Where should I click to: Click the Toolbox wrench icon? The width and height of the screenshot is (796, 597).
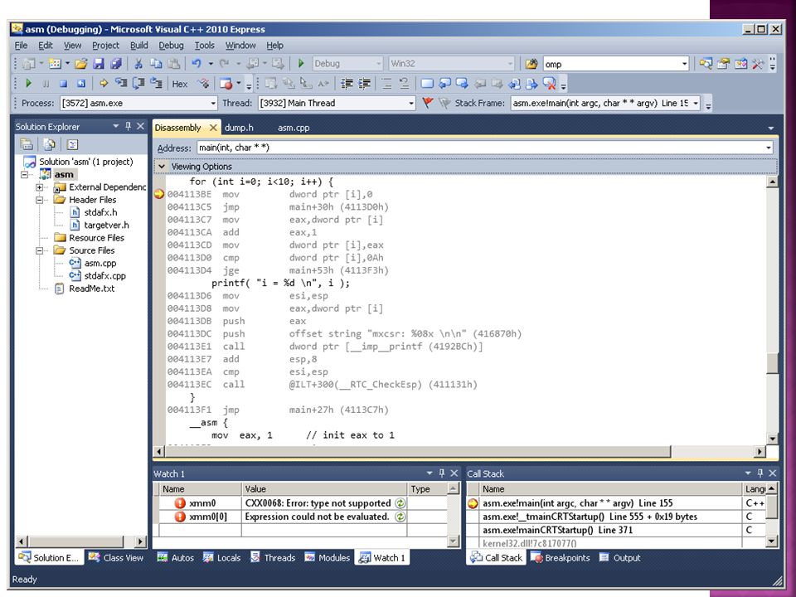click(759, 64)
